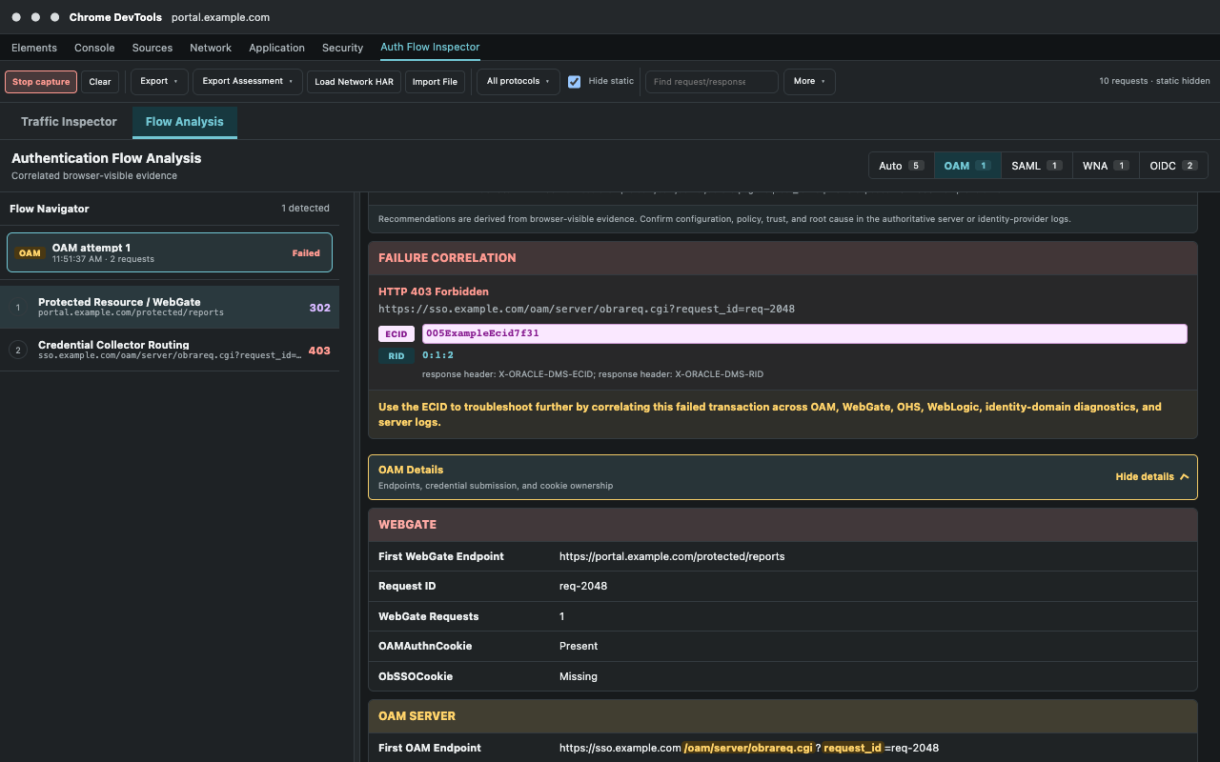Open the Sources panel tab
This screenshot has width=1220, height=762.
(152, 48)
